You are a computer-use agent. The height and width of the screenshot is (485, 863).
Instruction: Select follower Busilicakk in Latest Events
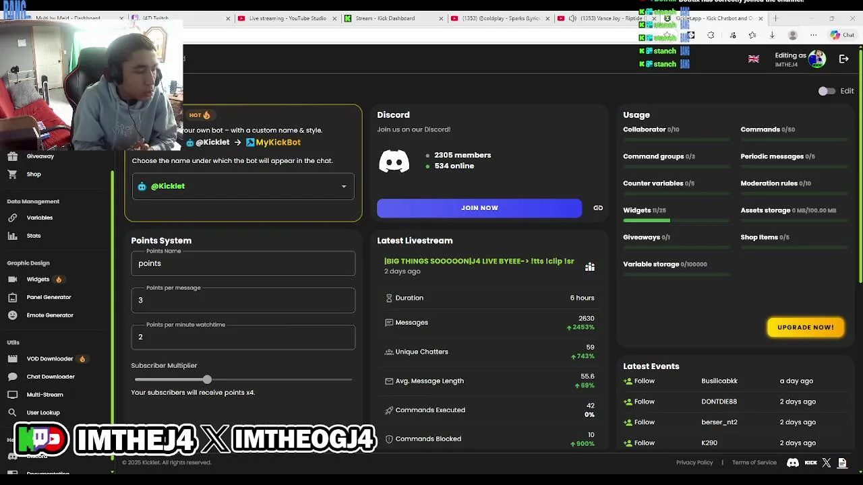(719, 381)
